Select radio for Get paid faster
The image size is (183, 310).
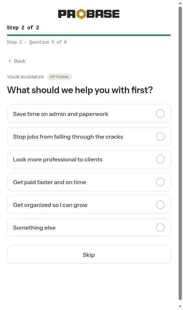(x=160, y=182)
